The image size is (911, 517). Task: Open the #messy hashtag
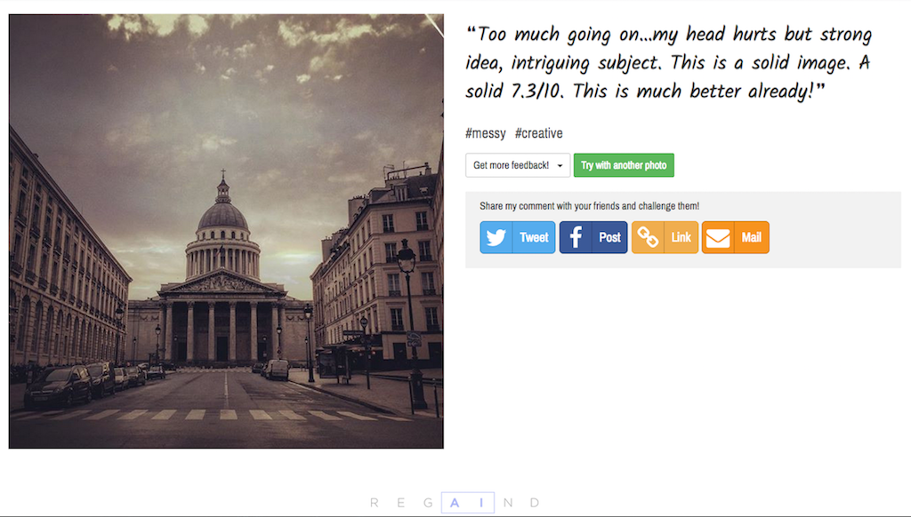[x=485, y=133]
